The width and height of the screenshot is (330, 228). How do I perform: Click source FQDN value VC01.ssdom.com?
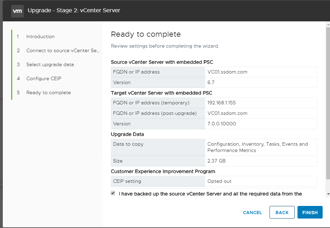coord(227,72)
